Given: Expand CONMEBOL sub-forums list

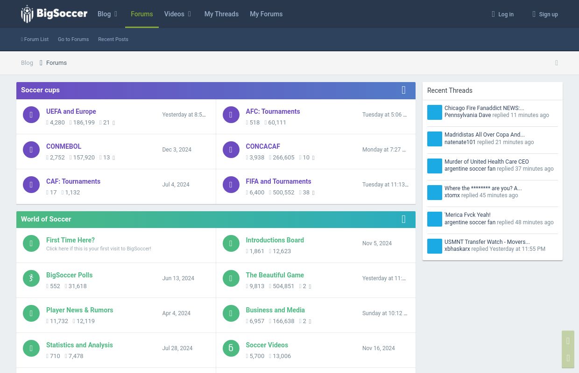Looking at the screenshot, I should (x=113, y=158).
